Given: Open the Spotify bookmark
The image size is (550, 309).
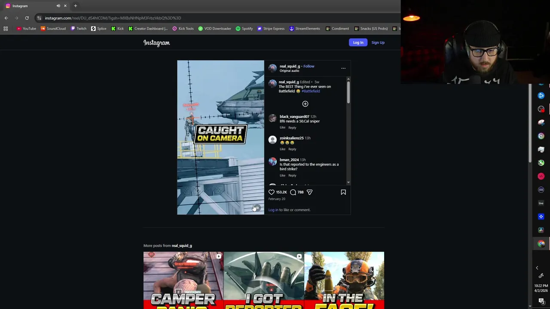Looking at the screenshot, I should (244, 28).
